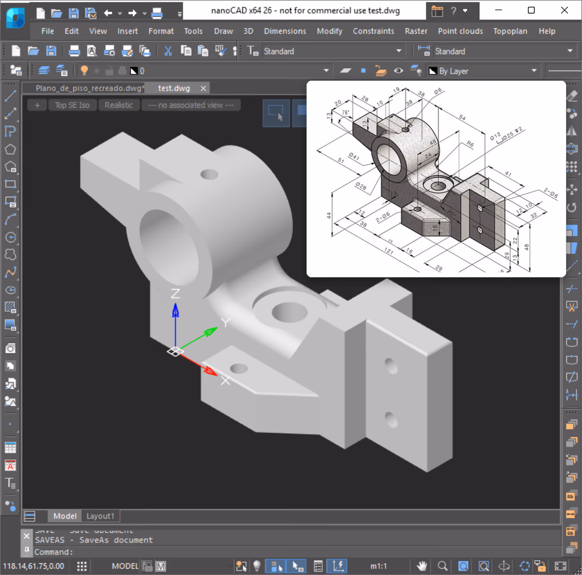Select the Hatch tool
This screenshot has height=575, width=582.
coord(10,307)
